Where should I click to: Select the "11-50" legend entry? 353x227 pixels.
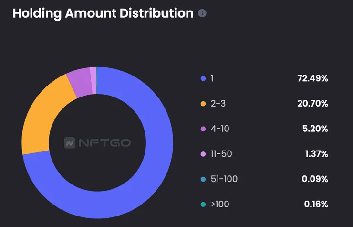(x=220, y=154)
